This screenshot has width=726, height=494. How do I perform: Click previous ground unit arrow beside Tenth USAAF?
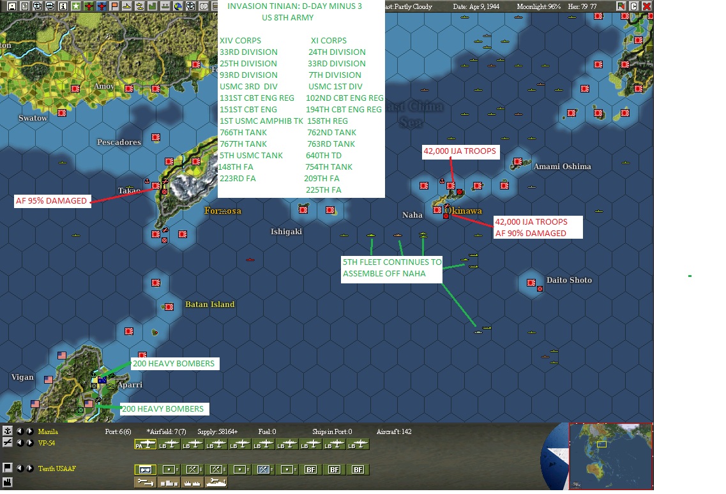click(19, 468)
